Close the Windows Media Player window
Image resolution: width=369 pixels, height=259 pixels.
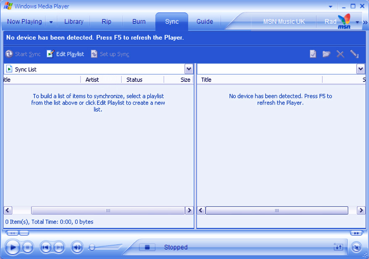pos(362,6)
